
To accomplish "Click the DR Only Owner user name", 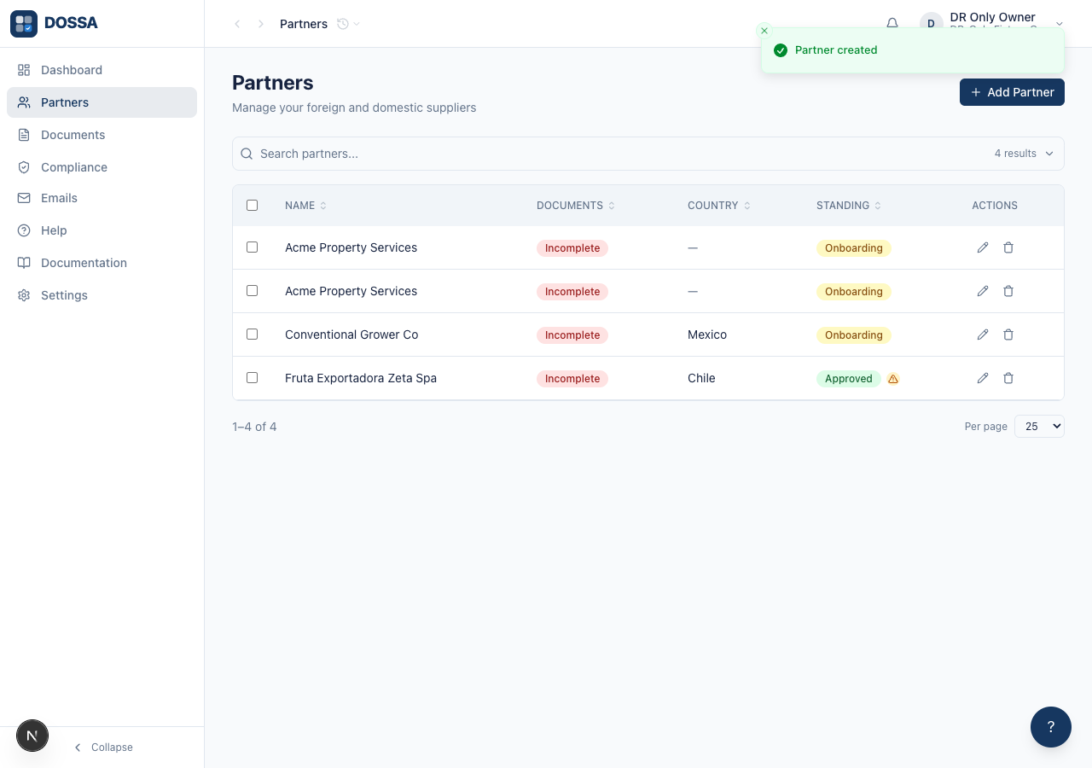I will click(992, 17).
